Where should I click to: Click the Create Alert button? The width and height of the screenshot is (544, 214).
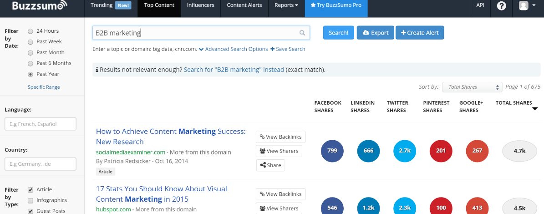[420, 33]
